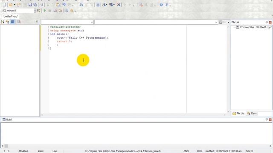
Task: Click the 'using namespace std;' code line
Action: pos(67,31)
